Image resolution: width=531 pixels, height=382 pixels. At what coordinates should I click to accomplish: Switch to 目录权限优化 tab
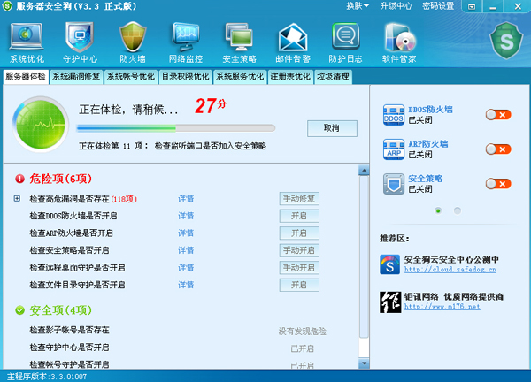pos(186,76)
